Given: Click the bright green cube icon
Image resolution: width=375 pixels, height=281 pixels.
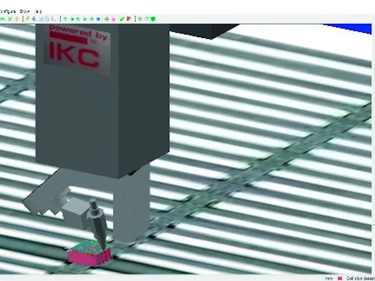Looking at the screenshot, I should 153,19.
